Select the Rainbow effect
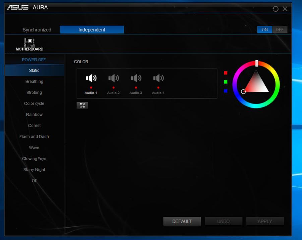302x240 pixels. click(34, 114)
